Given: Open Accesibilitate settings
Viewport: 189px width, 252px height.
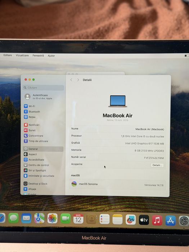Looking at the screenshot, I should click(34, 160).
